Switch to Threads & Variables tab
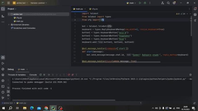Viewport: 198px width, 111px height. (17, 75)
